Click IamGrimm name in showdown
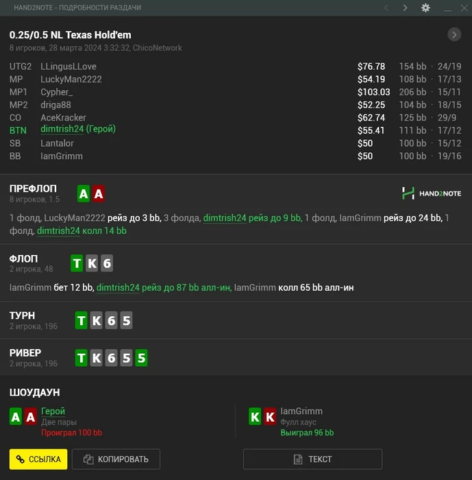The image size is (472, 480). (x=301, y=411)
